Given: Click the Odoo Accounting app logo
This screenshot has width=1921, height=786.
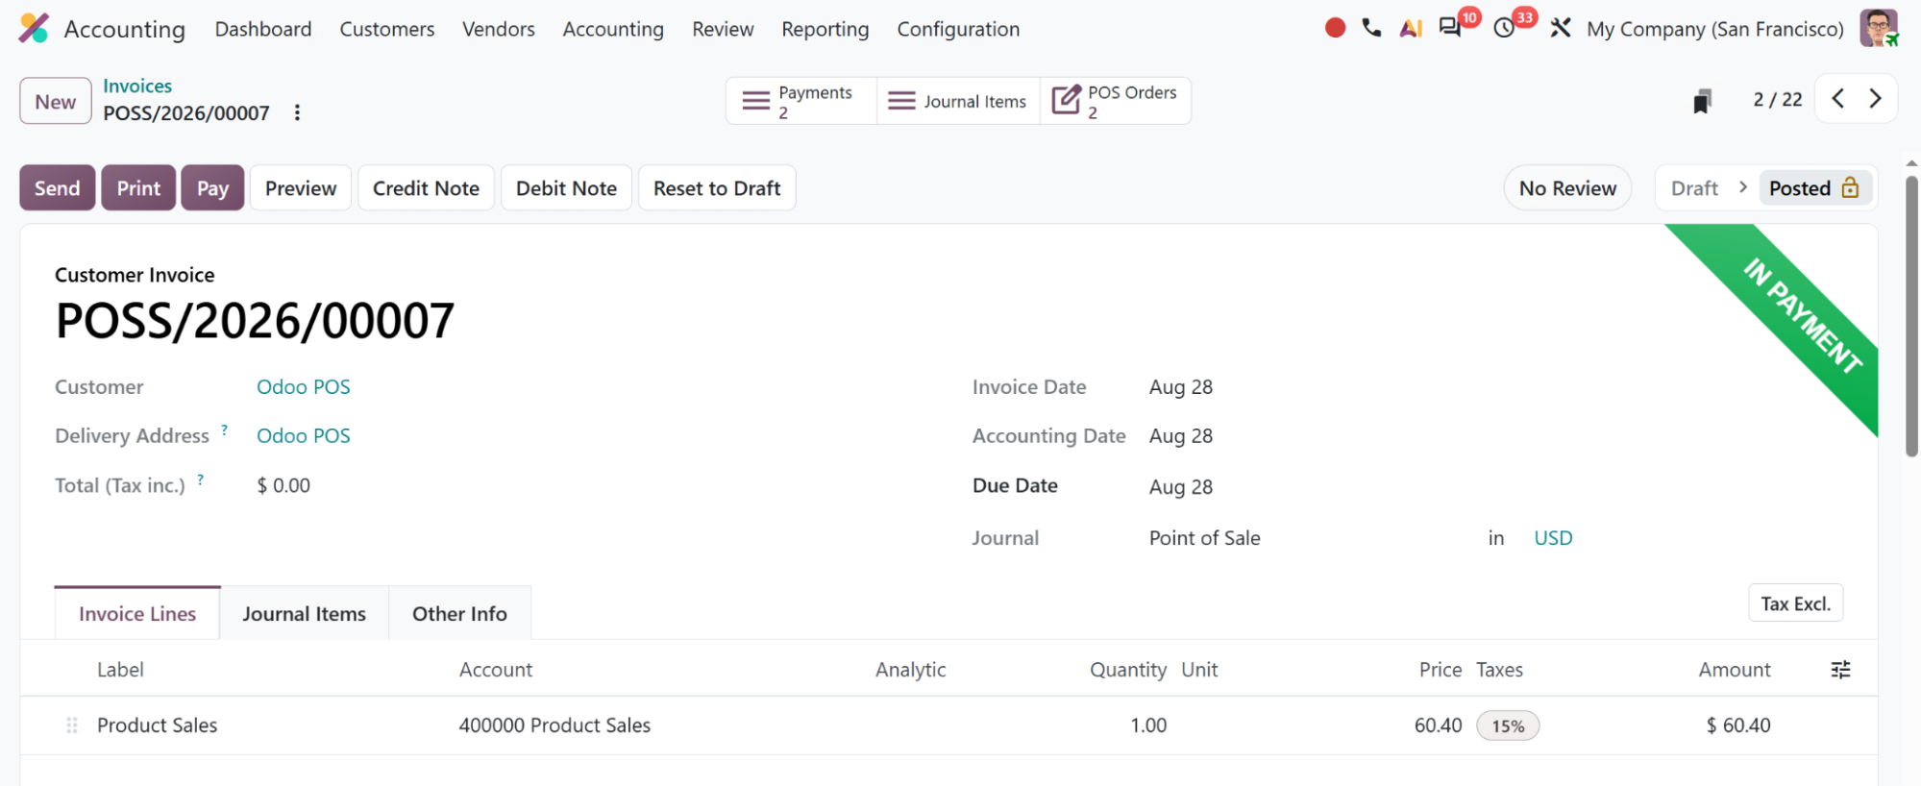Looking at the screenshot, I should pyautogui.click(x=34, y=28).
